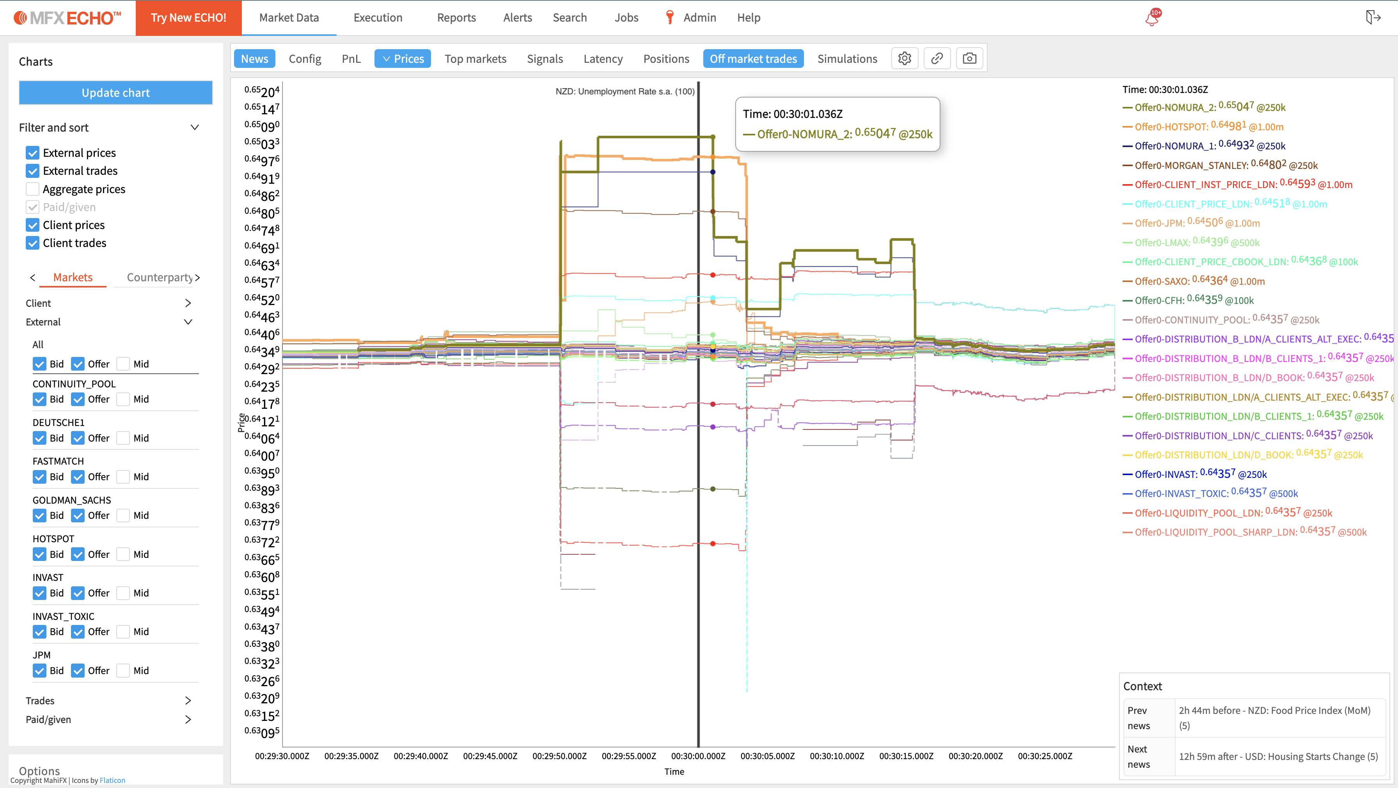Click Next news context row
This screenshot has height=788, width=1398.
[x=1255, y=756]
